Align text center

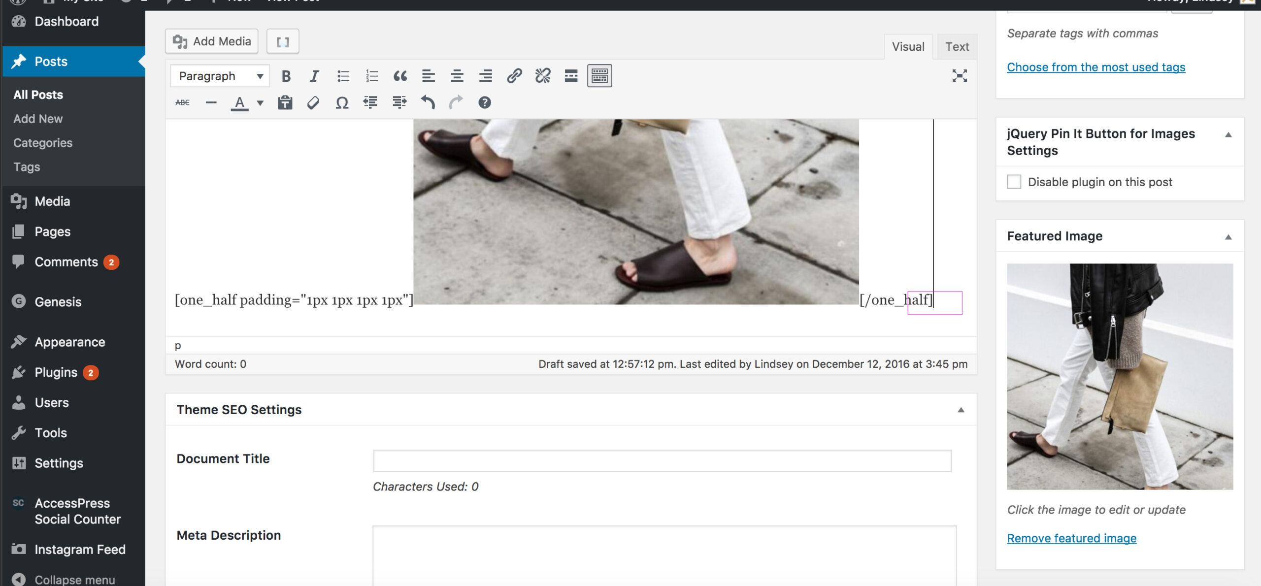[x=457, y=76]
